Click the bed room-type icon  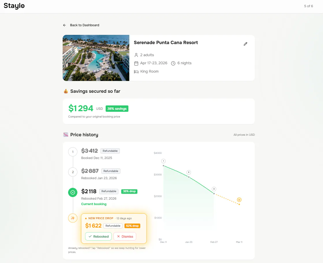(136, 71)
